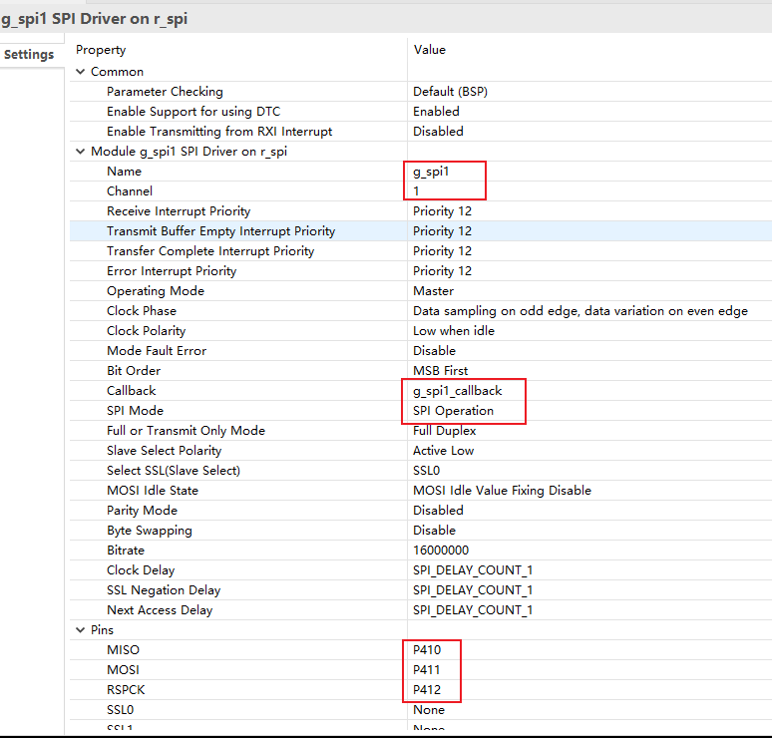This screenshot has width=772, height=738.
Task: Select the Channel property
Action: (x=130, y=191)
